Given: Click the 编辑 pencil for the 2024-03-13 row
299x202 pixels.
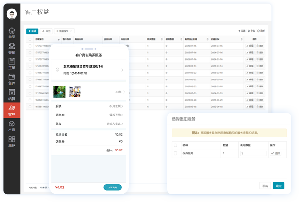Looking at the screenshot, I should pyautogui.click(x=249, y=66).
